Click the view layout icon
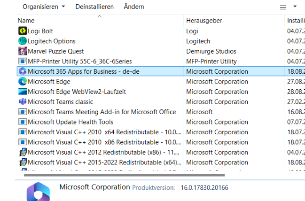Image resolution: width=305 pixels, height=201 pixels. (x=283, y=7)
